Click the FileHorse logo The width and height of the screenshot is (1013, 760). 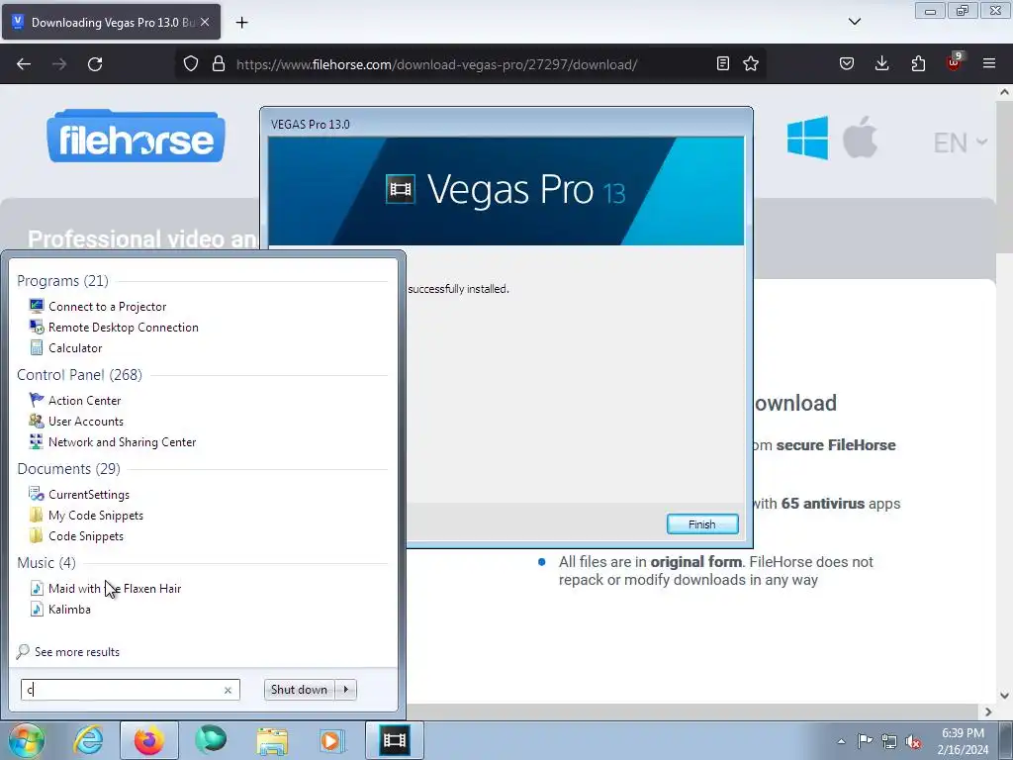[136, 137]
